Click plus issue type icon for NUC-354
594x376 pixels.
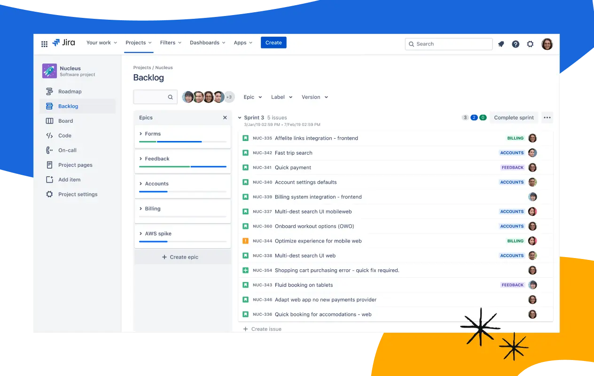coord(245,270)
